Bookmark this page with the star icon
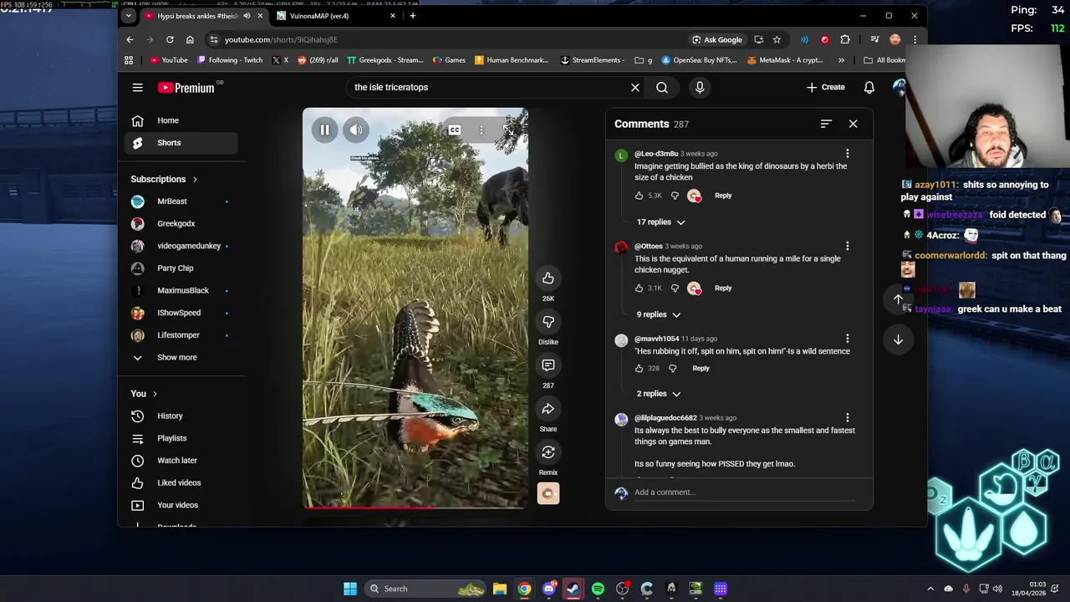The height and width of the screenshot is (602, 1070). pyautogui.click(x=777, y=39)
